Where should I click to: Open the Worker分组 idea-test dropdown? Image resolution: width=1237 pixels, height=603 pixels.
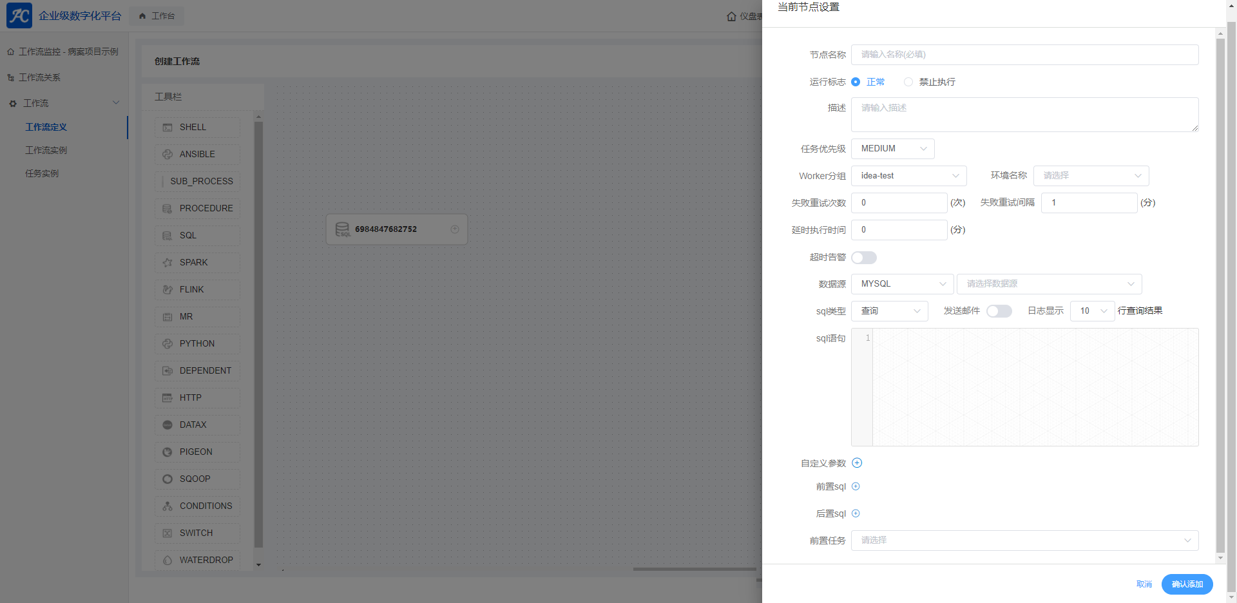point(908,176)
